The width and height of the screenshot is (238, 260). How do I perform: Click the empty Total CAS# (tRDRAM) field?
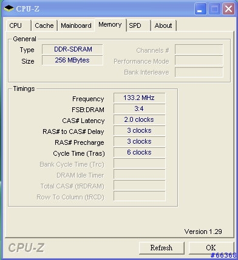(x=139, y=185)
